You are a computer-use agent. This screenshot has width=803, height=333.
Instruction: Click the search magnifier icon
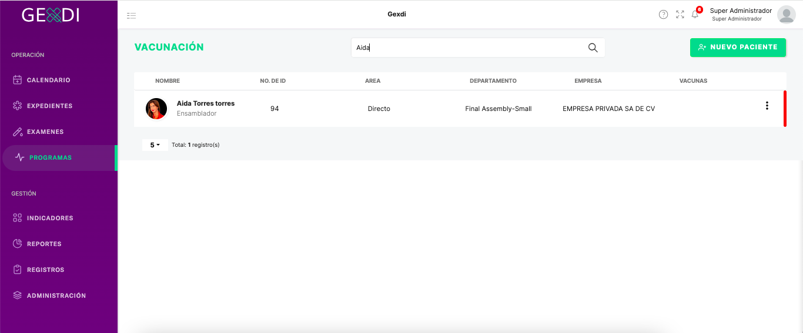coord(593,48)
